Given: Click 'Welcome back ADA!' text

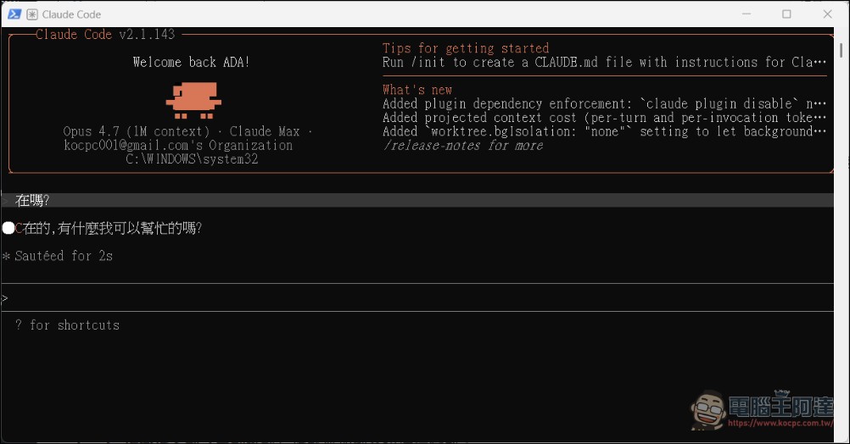Looking at the screenshot, I should coord(192,62).
